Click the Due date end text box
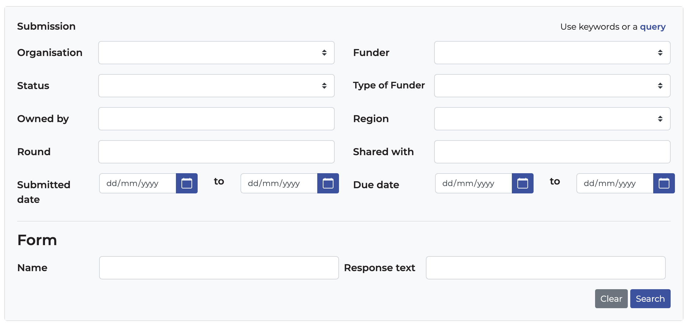 [613, 183]
